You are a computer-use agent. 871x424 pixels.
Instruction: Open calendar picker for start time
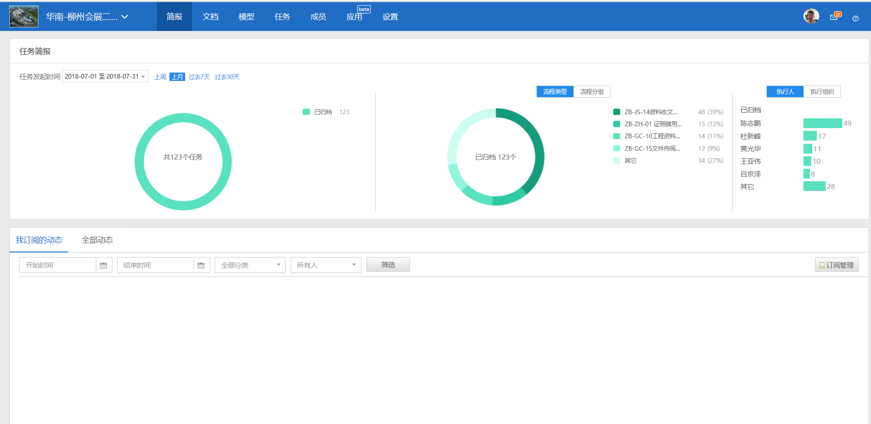pyautogui.click(x=104, y=265)
